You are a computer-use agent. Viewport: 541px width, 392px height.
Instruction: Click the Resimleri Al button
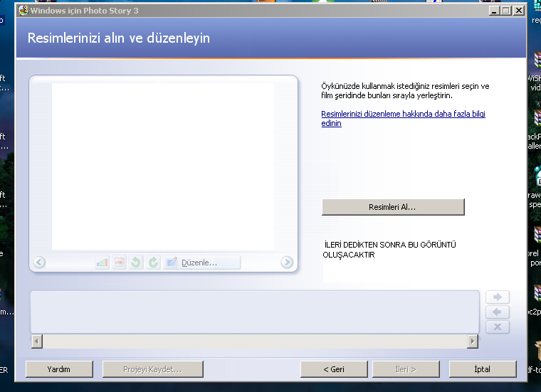pos(393,207)
